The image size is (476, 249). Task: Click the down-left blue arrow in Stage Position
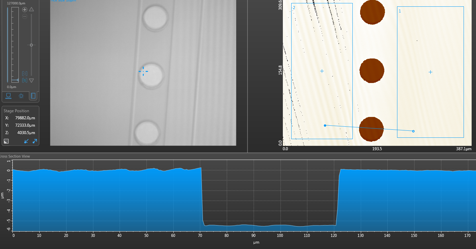point(27,141)
